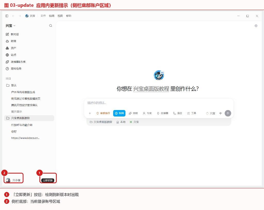
Task: Go back using the left arrow
Action: pyautogui.click(x=13, y=16)
